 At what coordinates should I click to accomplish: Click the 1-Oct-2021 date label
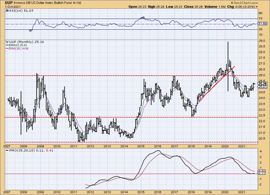click(13, 7)
